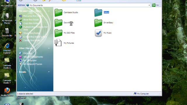Click Copy this folder link
187x105 pixels.
pos(31,23)
